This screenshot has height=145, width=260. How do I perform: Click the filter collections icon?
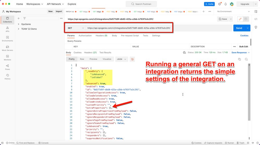(24, 18)
